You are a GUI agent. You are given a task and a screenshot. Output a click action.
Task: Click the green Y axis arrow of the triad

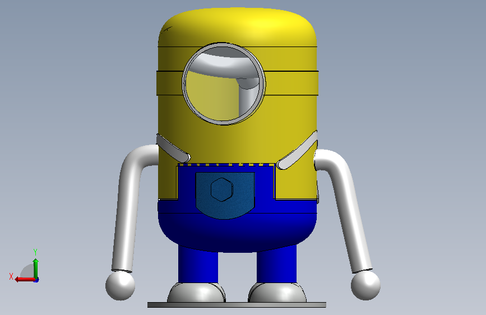tap(36, 268)
